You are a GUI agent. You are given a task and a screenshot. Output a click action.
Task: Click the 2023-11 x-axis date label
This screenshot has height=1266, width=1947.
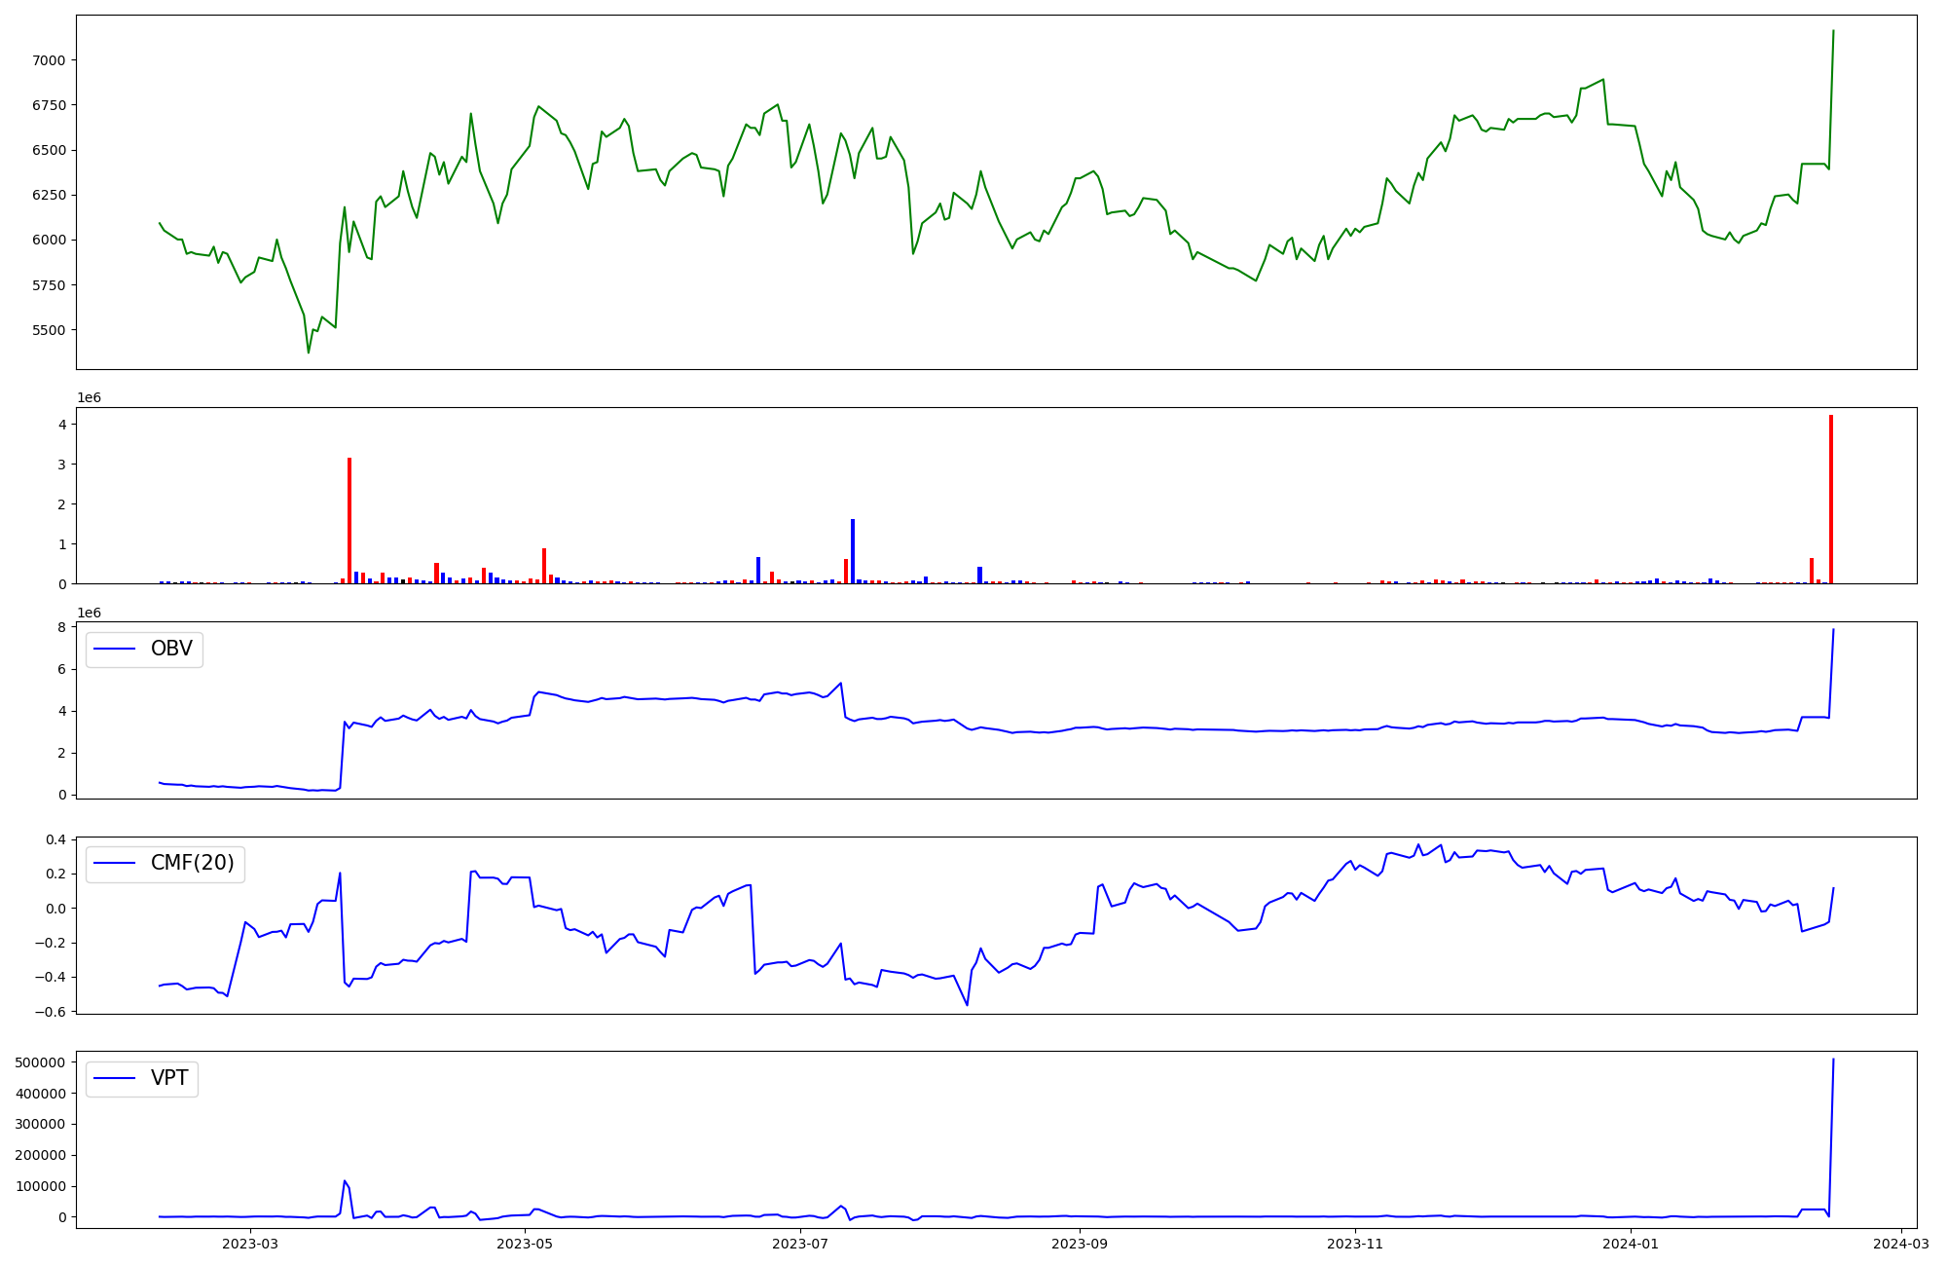tap(1355, 1244)
